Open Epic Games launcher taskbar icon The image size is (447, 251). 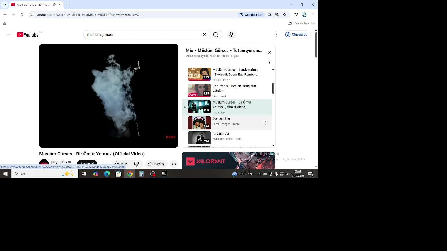(x=164, y=174)
